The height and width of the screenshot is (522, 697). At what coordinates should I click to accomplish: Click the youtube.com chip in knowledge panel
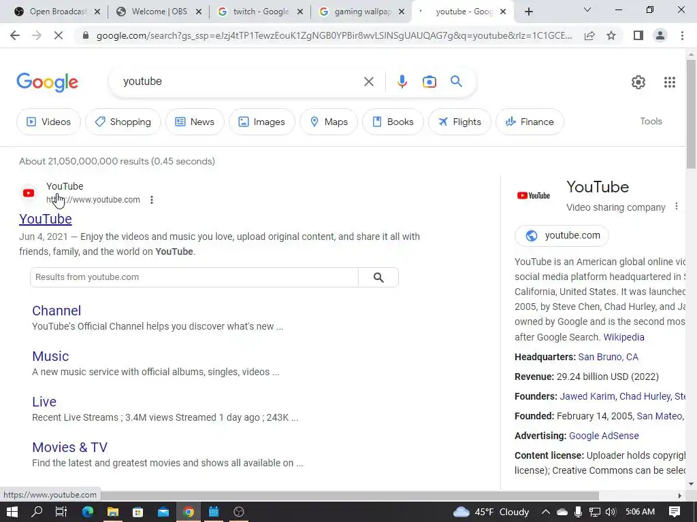point(562,235)
